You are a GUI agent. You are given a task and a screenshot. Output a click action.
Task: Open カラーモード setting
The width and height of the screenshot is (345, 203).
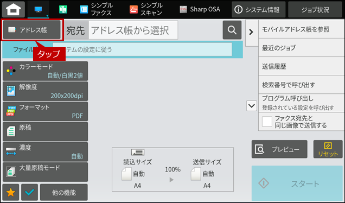(46, 71)
